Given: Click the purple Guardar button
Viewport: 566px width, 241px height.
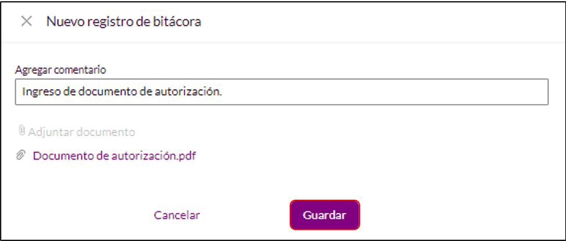Looking at the screenshot, I should pyautogui.click(x=325, y=215).
